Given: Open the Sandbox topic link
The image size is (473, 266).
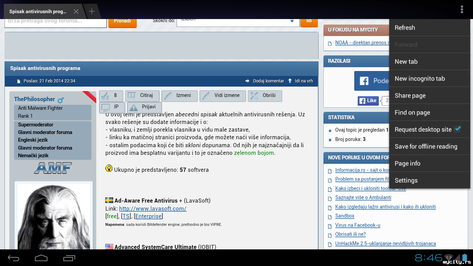Looking at the screenshot, I should [x=345, y=216].
